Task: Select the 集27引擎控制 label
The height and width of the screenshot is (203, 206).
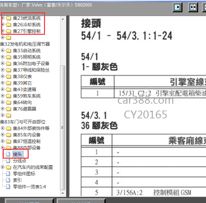Action: tap(27, 31)
